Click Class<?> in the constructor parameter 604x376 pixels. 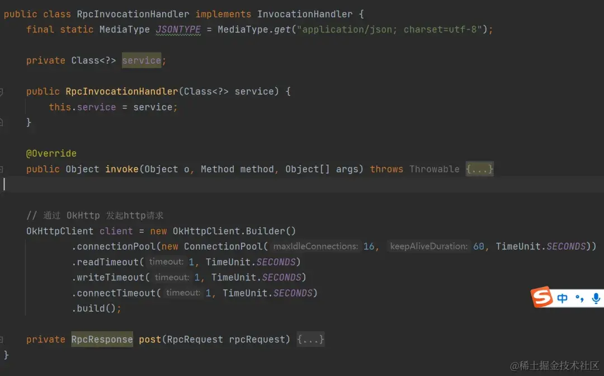point(206,91)
